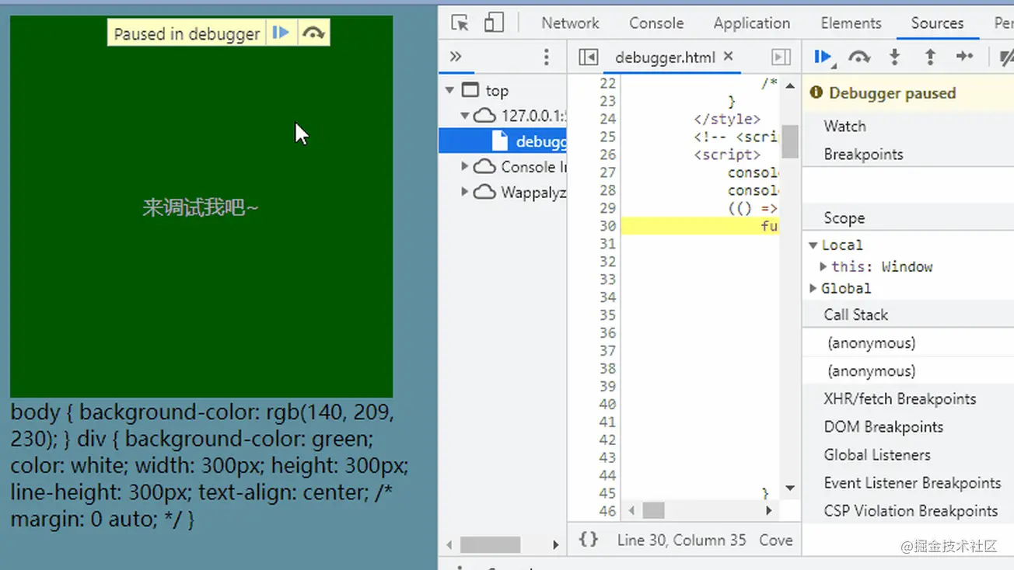Viewport: 1014px width, 570px height.
Task: Click the green 来调试我吧~ box
Action: coord(201,207)
